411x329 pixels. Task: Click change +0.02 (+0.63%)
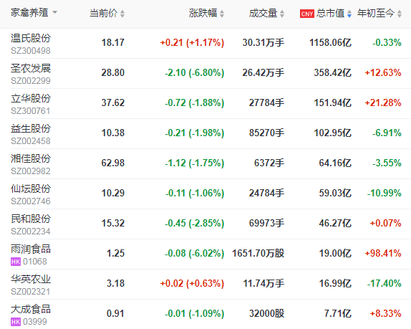click(x=192, y=284)
